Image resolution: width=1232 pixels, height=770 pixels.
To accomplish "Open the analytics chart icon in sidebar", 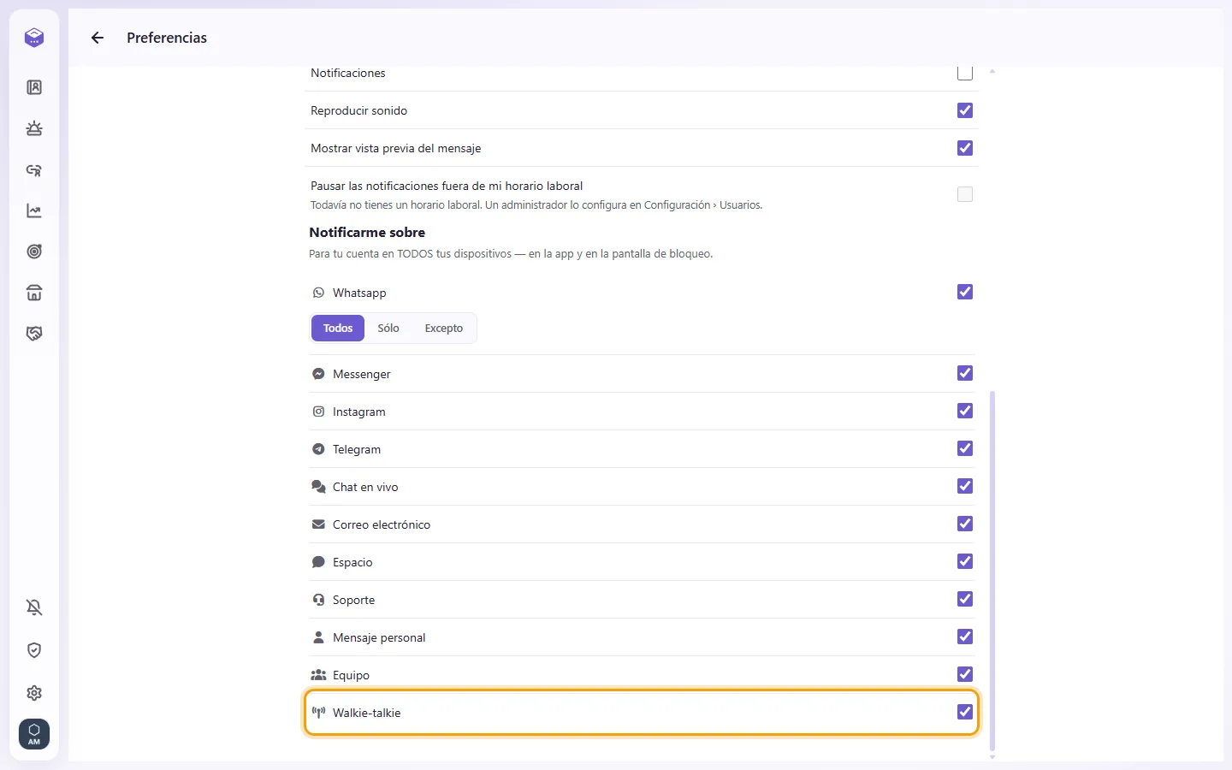I will click(x=34, y=210).
